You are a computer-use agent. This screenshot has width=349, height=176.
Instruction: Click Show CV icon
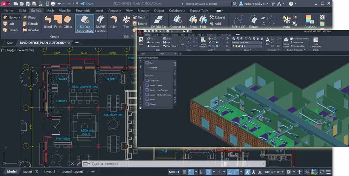[193, 22]
